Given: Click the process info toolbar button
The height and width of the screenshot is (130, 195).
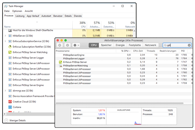Looking at the screenshot, I should tap(68, 45).
